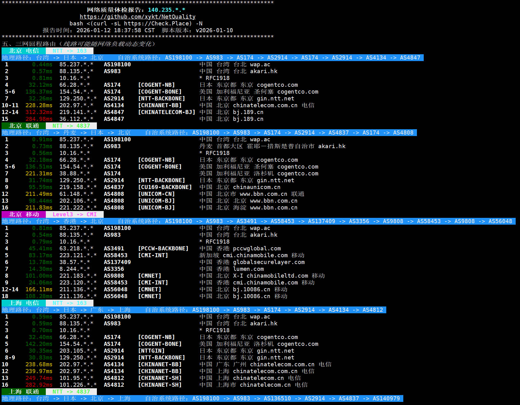Image resolution: width=520 pixels, height=405 pixels.
Task: Click the 上海 电信 section label
Action: point(24,303)
